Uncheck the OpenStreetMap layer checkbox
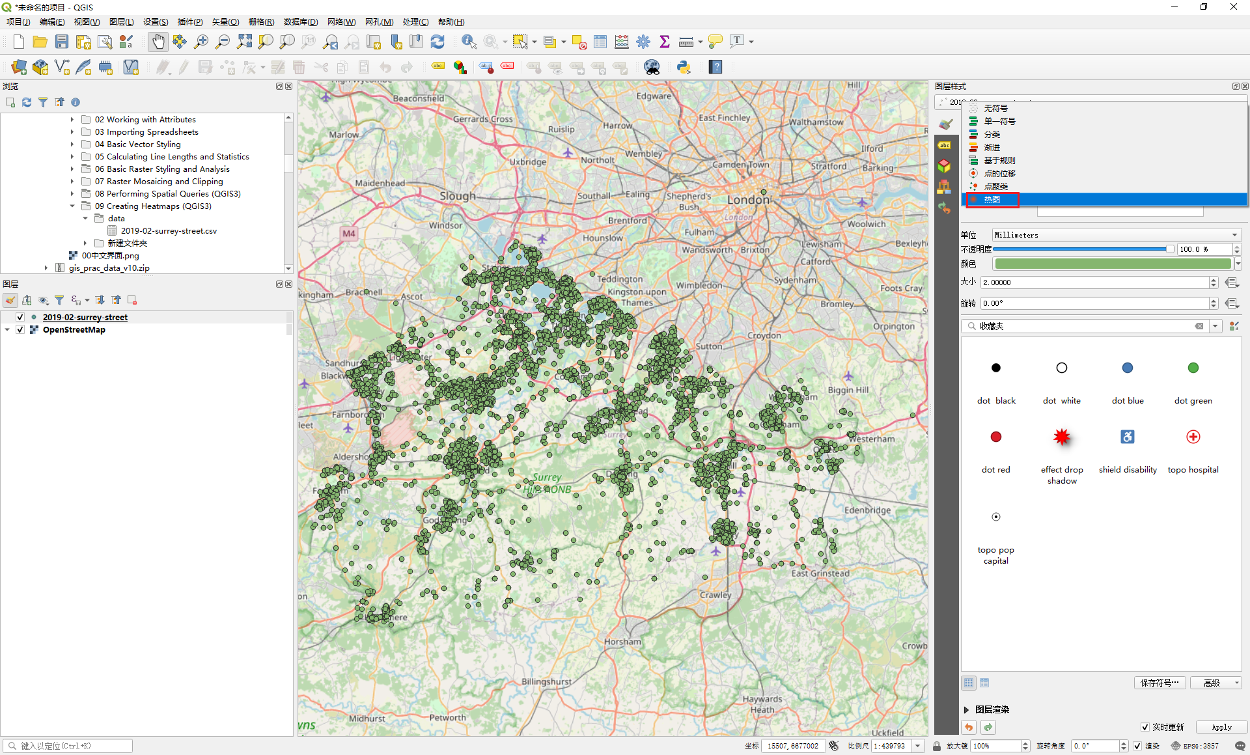Viewport: 1250px width, 755px height. [x=20, y=329]
